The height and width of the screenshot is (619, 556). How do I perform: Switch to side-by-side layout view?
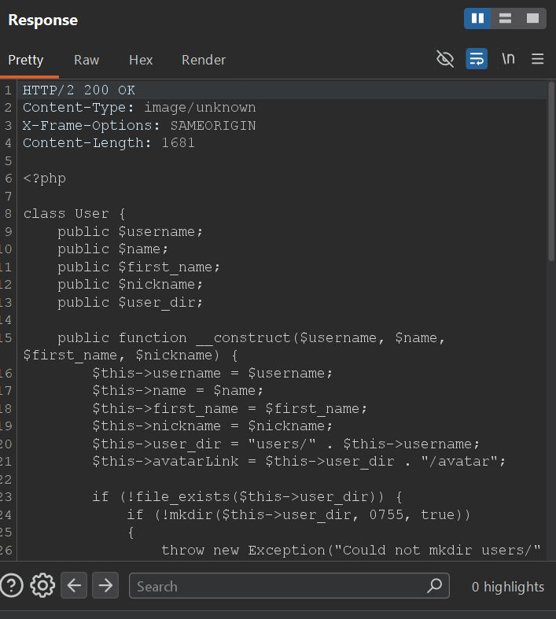477,19
